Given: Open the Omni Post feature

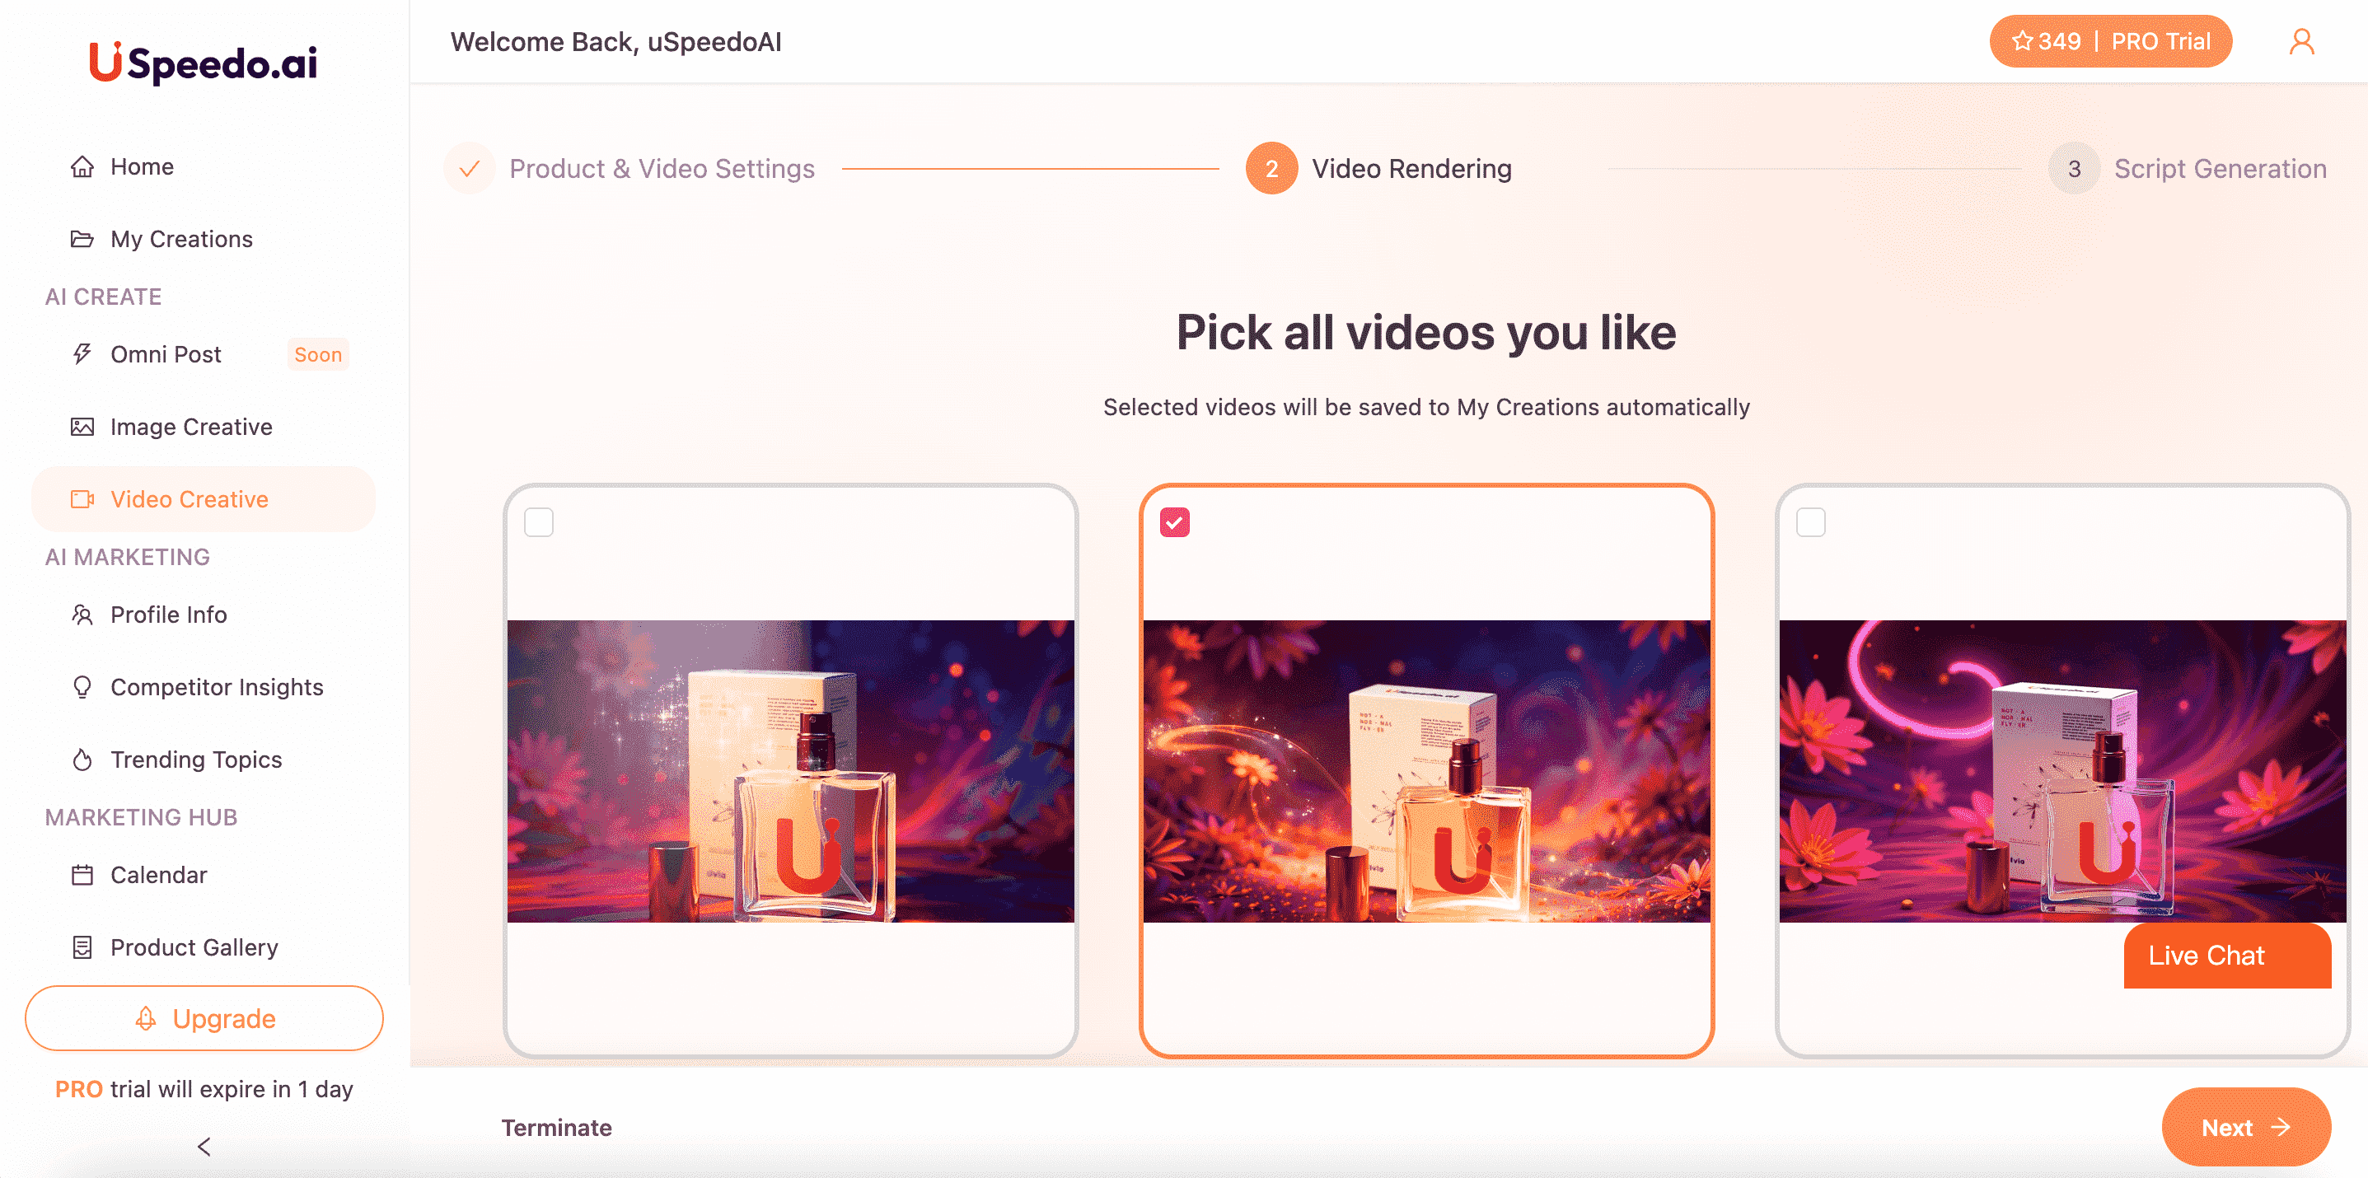Looking at the screenshot, I should 166,353.
